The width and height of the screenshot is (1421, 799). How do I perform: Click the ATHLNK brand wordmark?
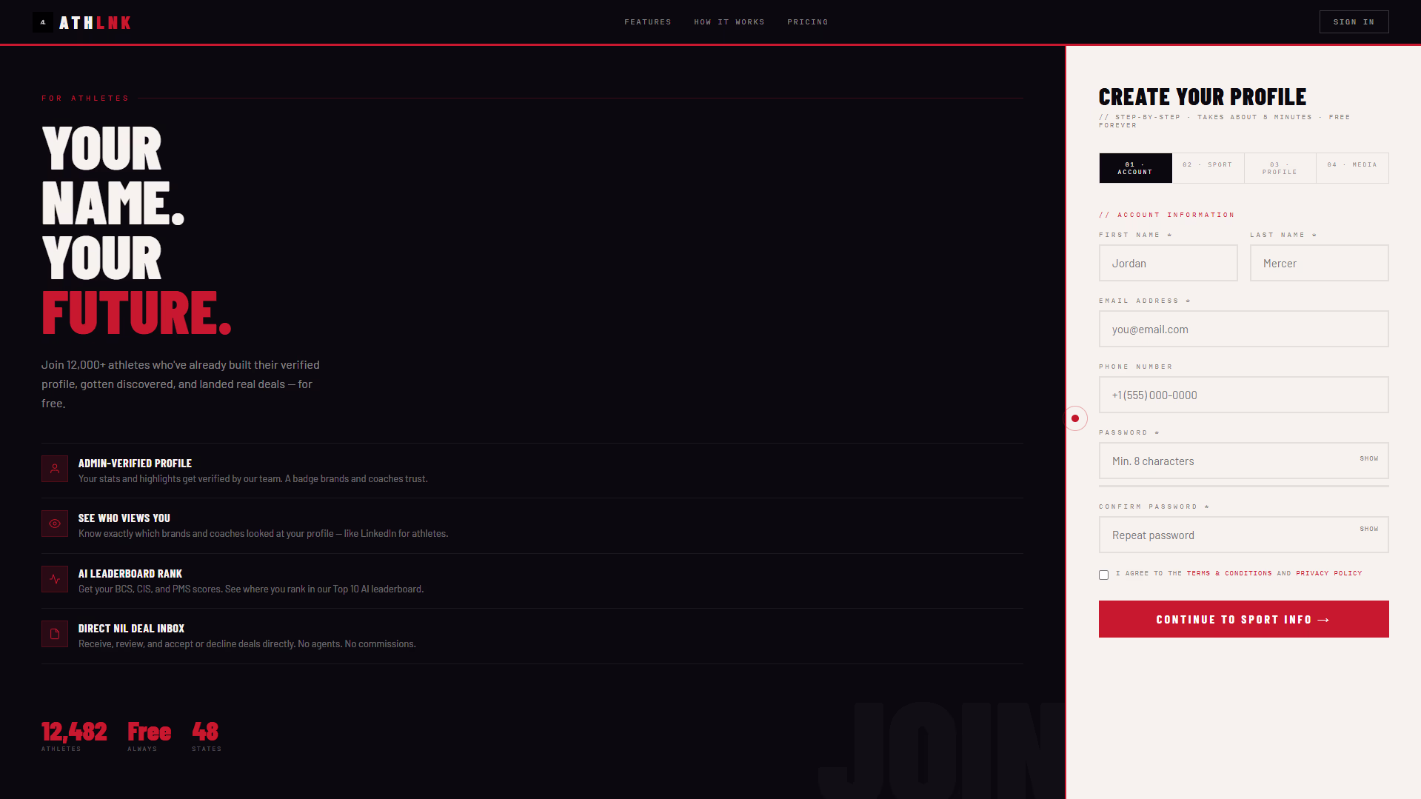(95, 23)
